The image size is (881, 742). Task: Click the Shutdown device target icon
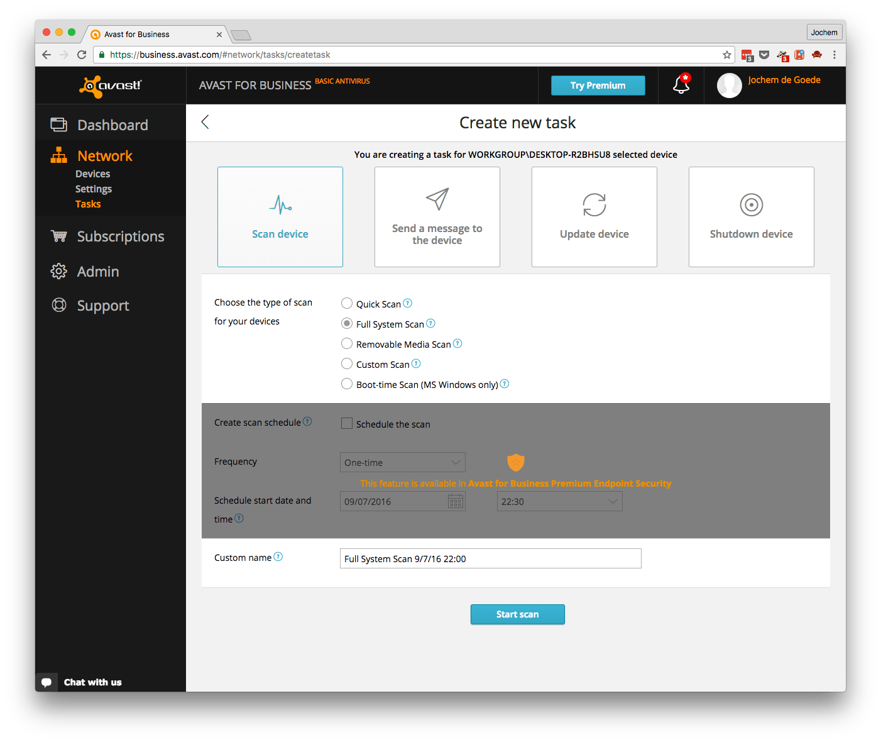(752, 204)
